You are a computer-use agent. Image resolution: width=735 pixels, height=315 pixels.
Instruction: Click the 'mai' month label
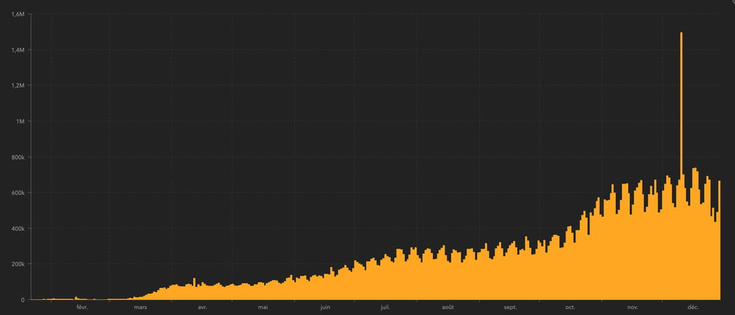click(263, 308)
